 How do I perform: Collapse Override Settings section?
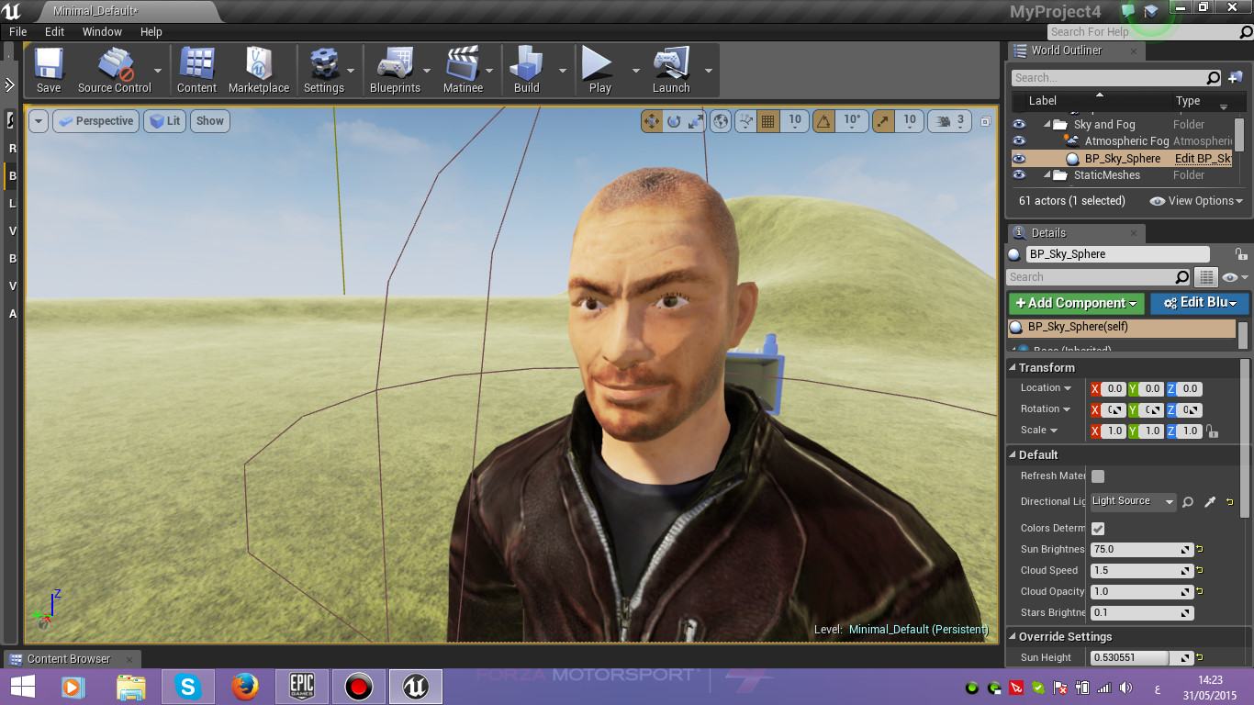click(1013, 636)
